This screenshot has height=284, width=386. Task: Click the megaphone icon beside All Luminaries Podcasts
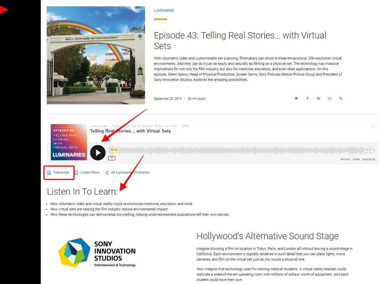[x=107, y=173]
